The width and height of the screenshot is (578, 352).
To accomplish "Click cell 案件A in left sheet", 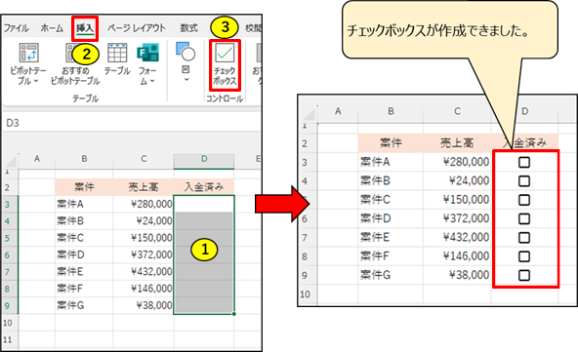I will (84, 204).
